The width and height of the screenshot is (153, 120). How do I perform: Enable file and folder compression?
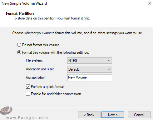[x=28, y=94]
